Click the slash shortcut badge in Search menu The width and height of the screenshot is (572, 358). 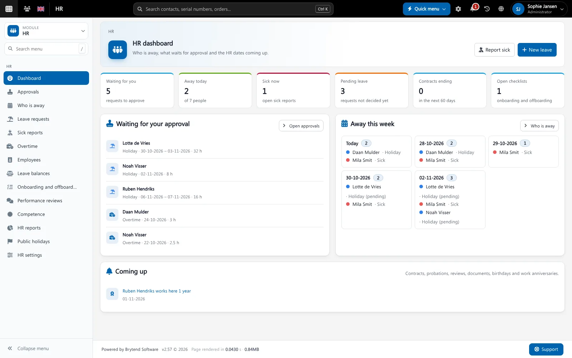tap(82, 49)
